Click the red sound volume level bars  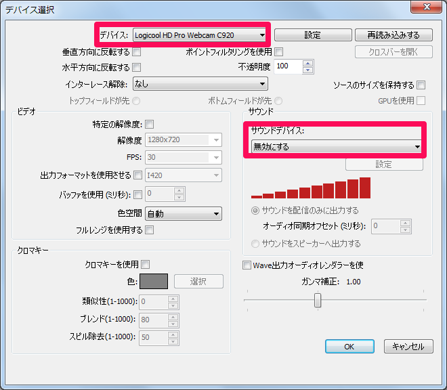[x=311, y=188]
